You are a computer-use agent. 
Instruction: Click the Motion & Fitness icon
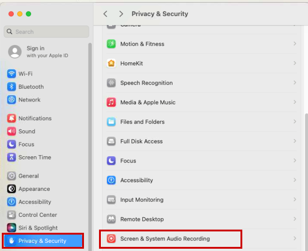(111, 44)
